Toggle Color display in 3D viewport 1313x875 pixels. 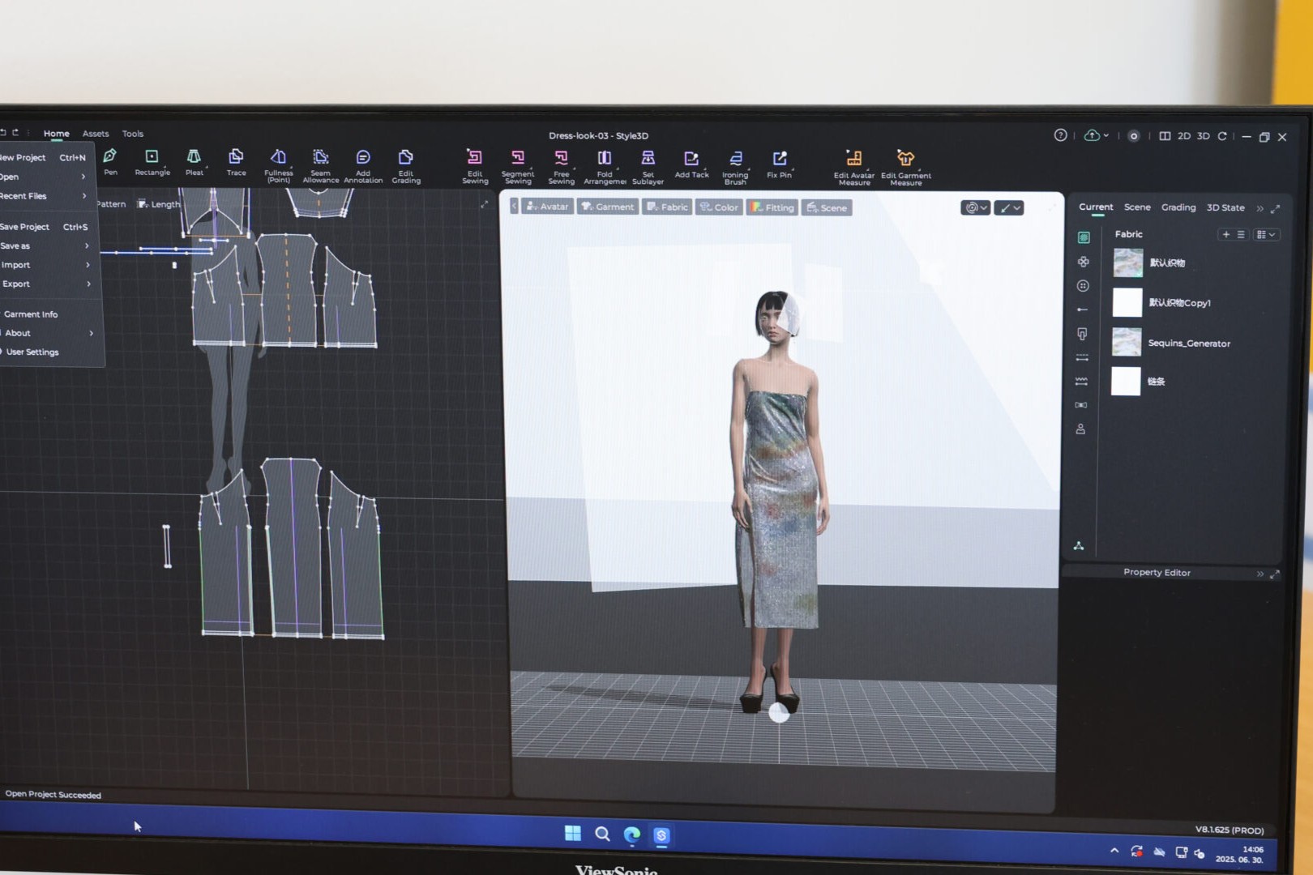click(x=719, y=207)
